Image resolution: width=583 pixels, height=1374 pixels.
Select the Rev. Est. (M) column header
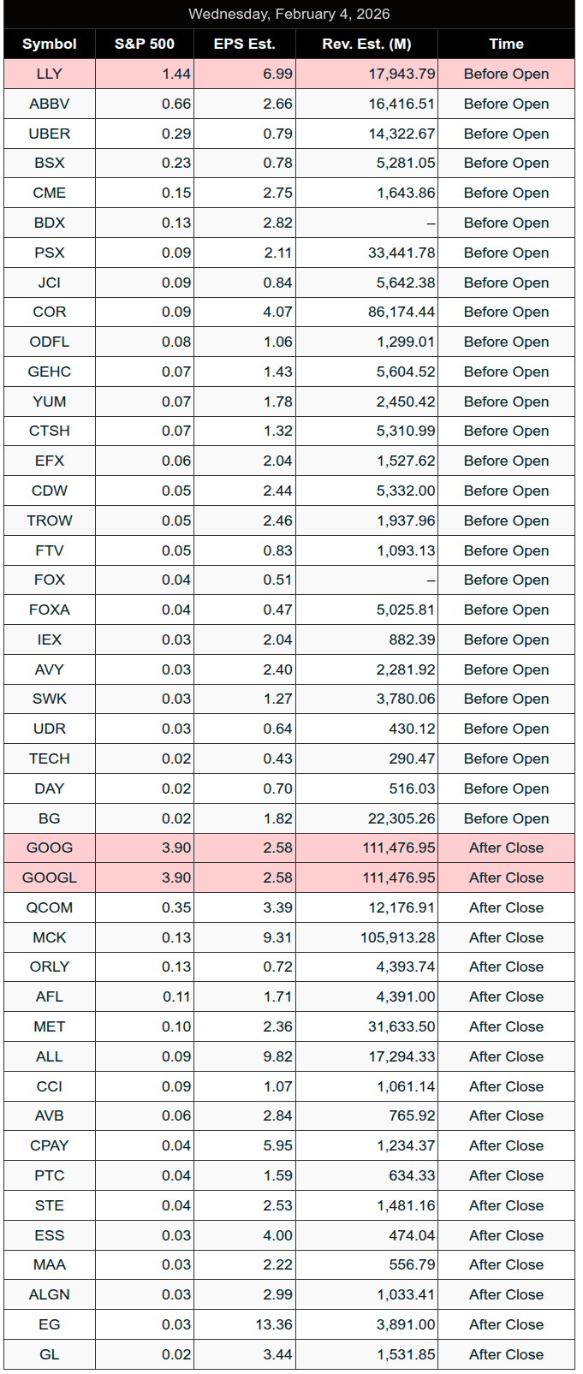pos(366,44)
